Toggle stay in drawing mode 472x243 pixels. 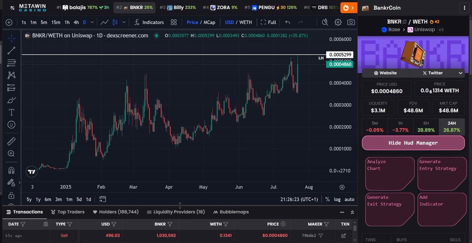click(11, 182)
